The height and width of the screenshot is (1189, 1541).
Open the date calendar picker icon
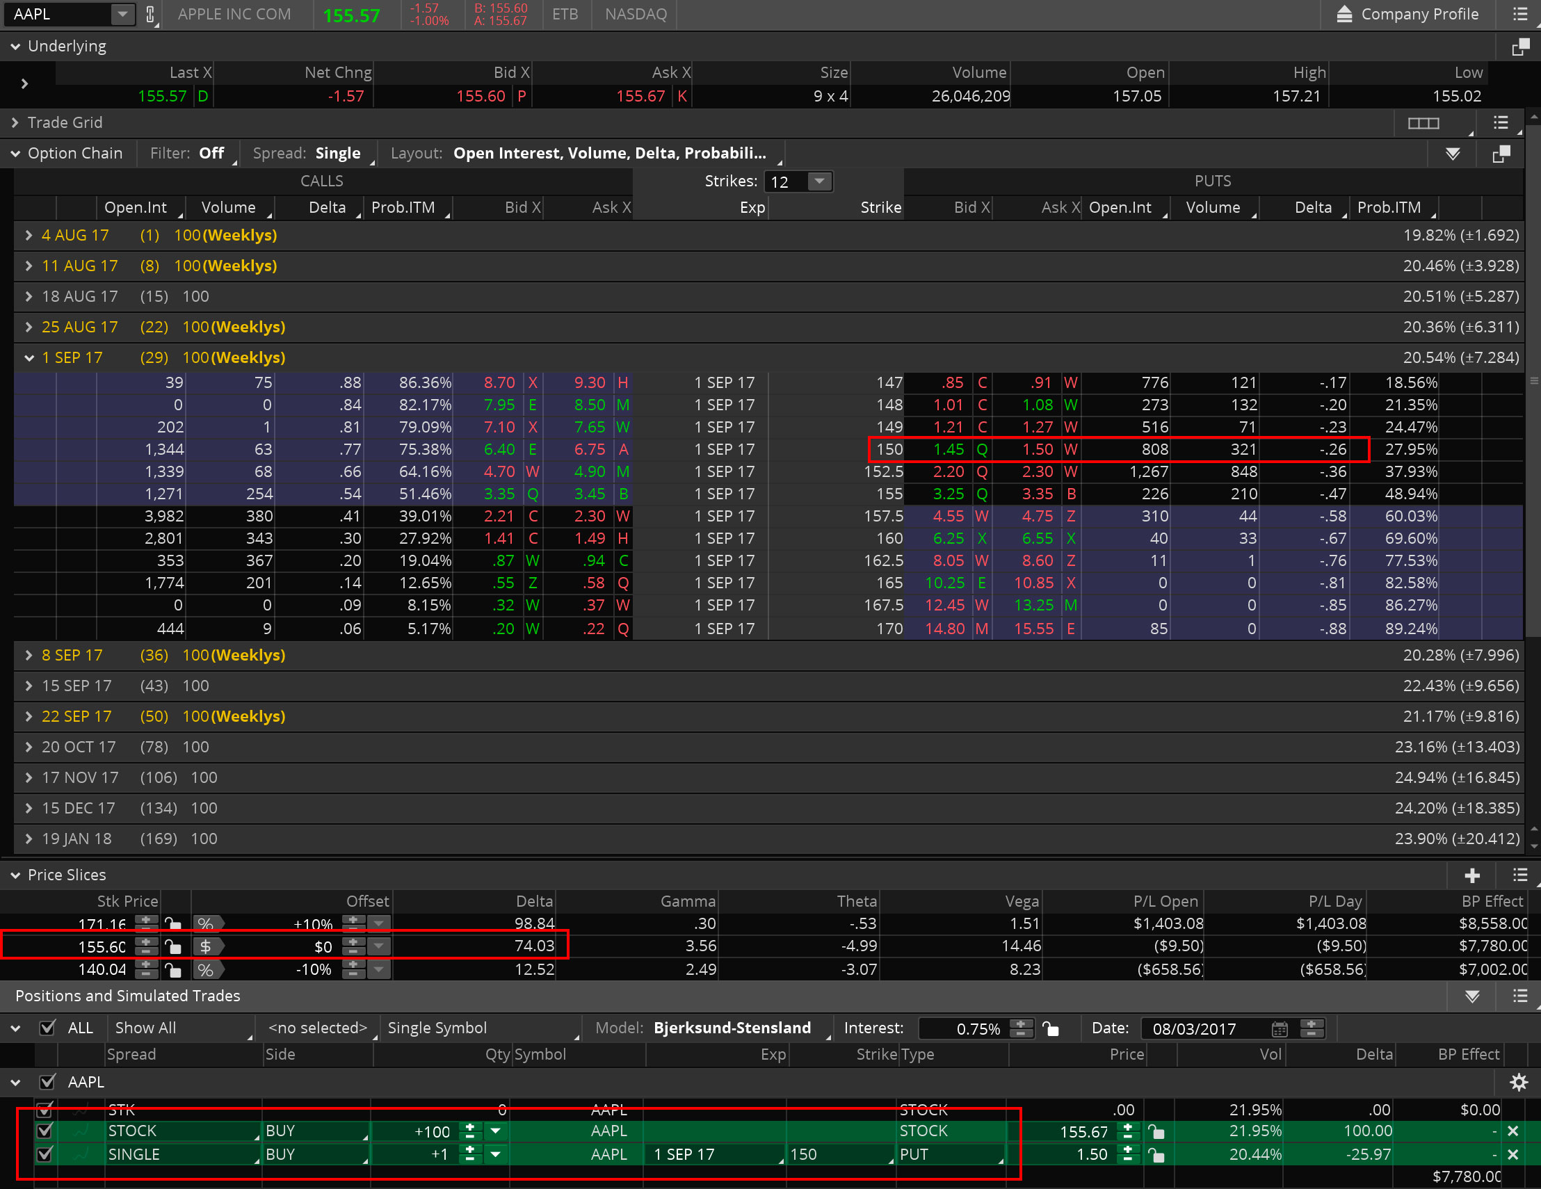[x=1279, y=1030]
